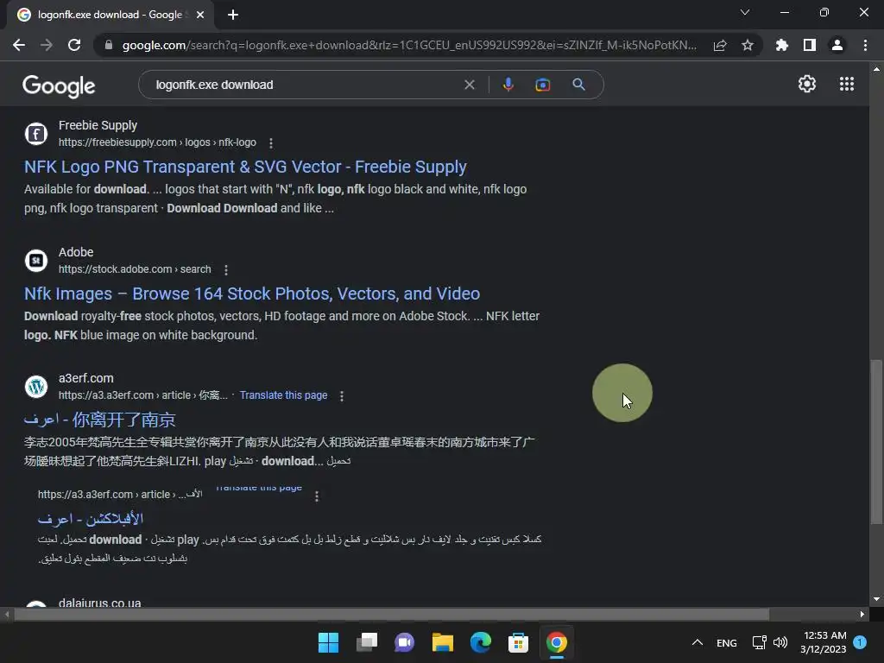Toggle Chrome side panel
This screenshot has height=663, width=884.
tap(810, 45)
